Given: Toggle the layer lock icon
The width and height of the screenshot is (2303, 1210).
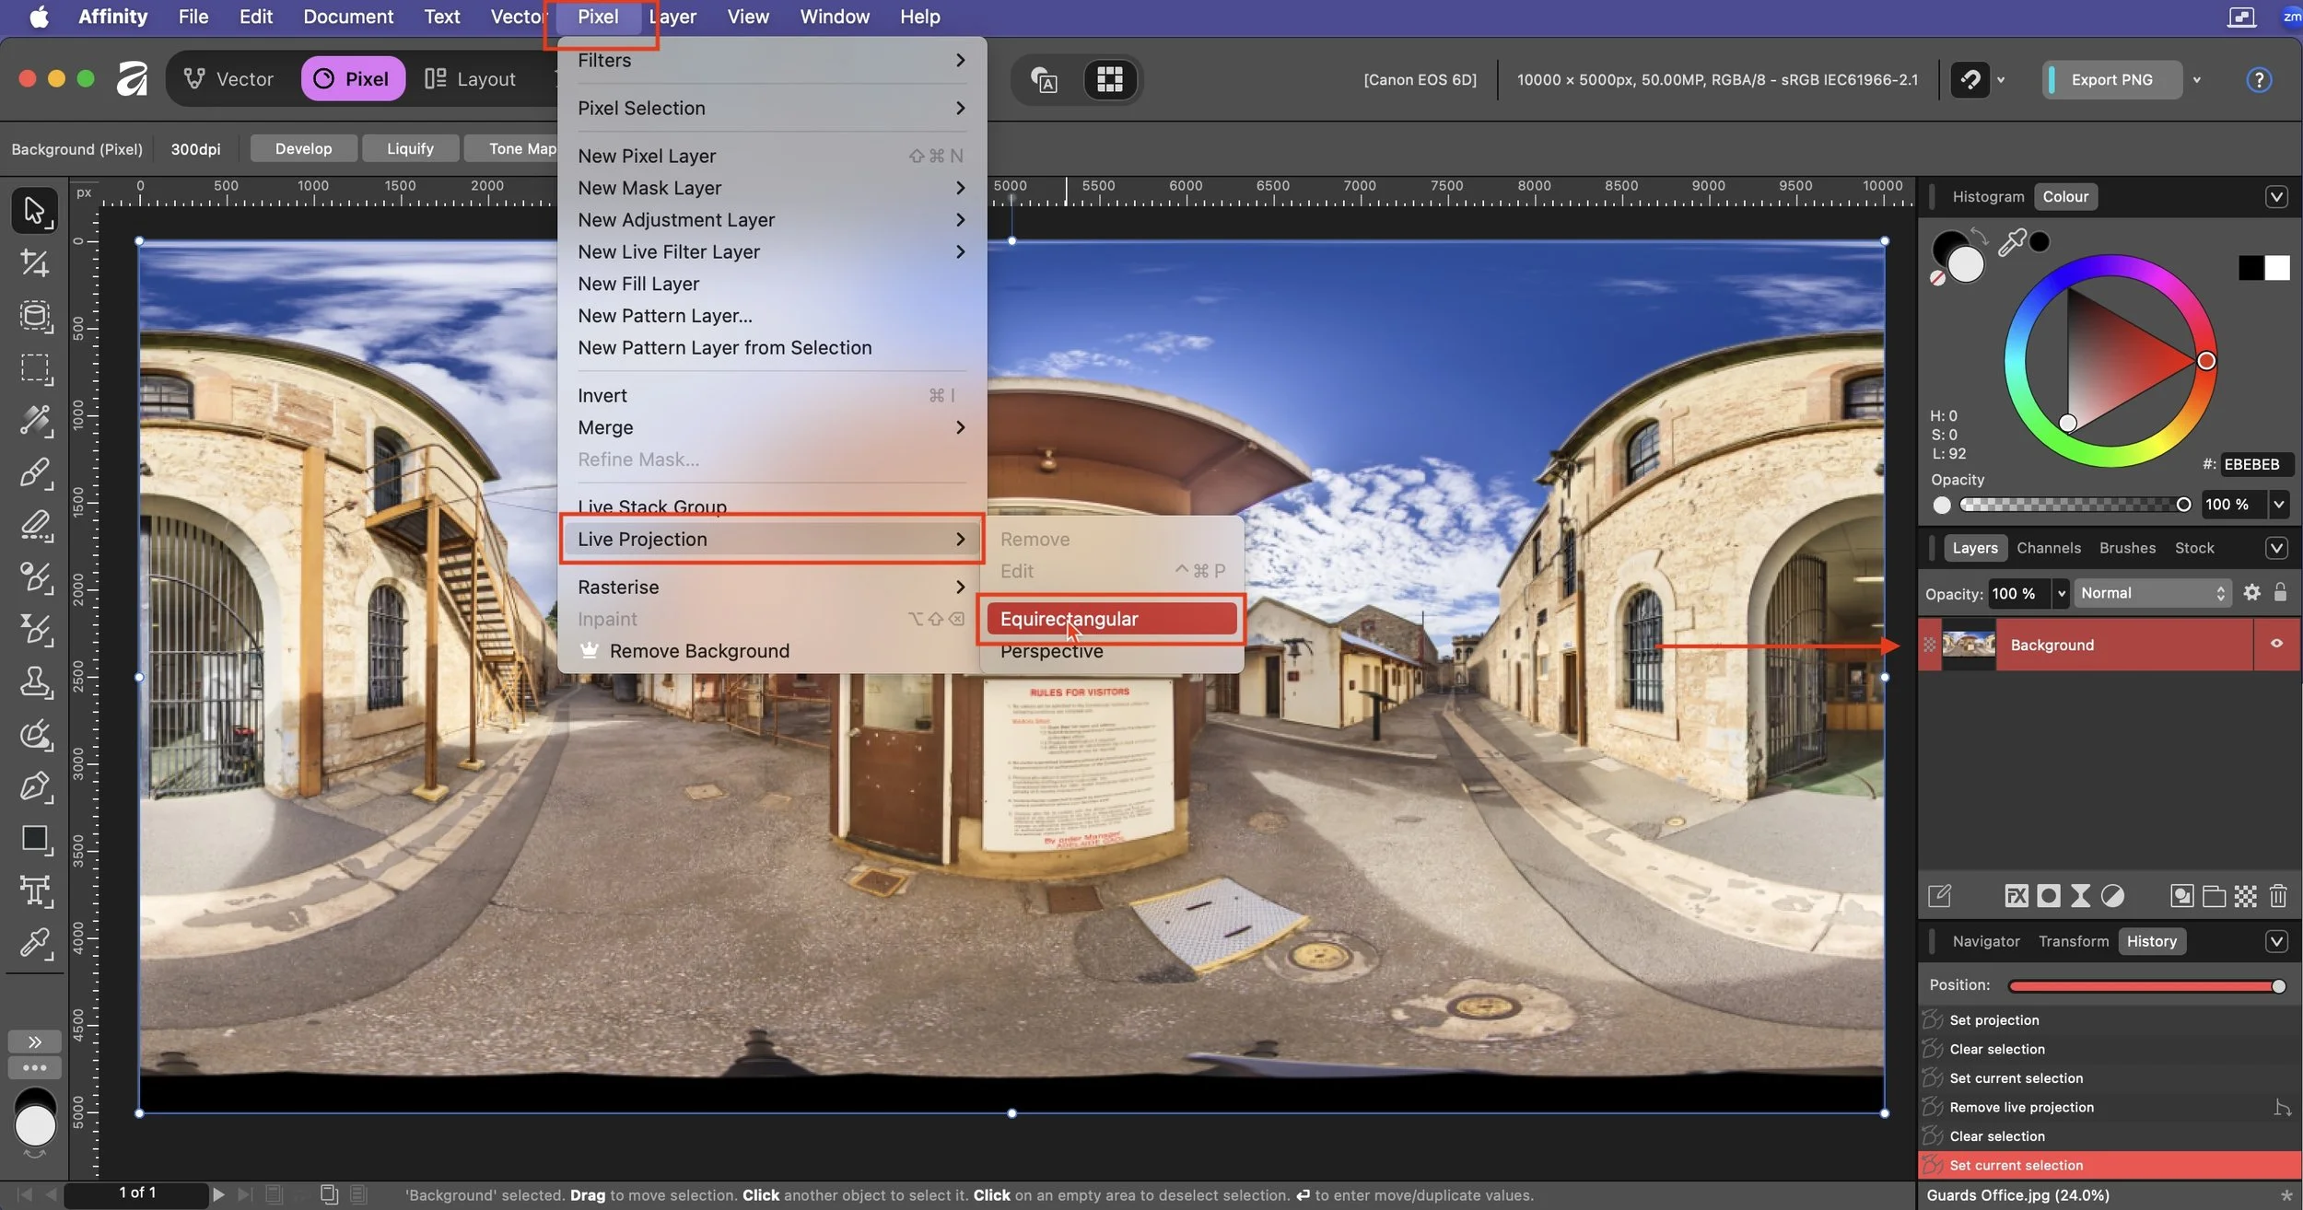Looking at the screenshot, I should coord(2281,592).
